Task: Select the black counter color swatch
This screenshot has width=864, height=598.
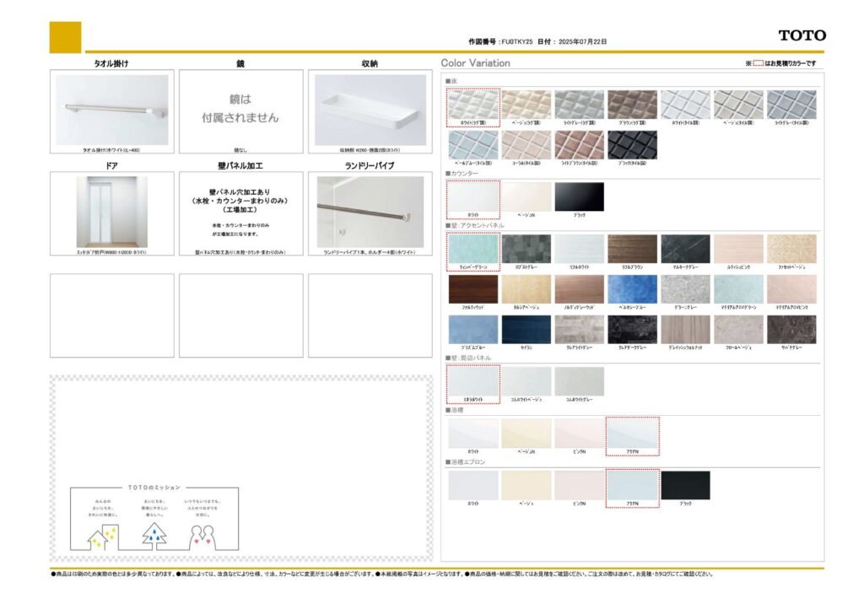Action: [579, 197]
